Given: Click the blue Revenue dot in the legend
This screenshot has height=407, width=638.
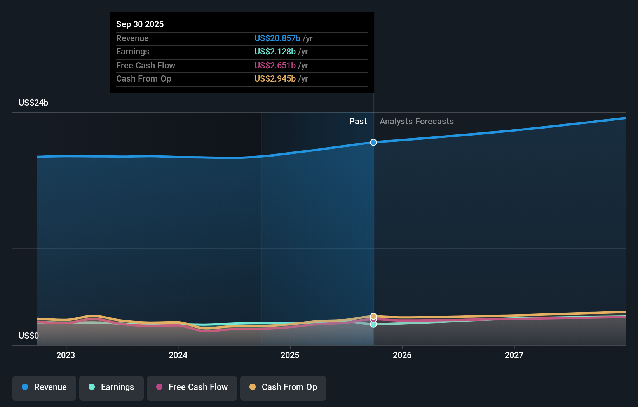Looking at the screenshot, I should tap(25, 387).
